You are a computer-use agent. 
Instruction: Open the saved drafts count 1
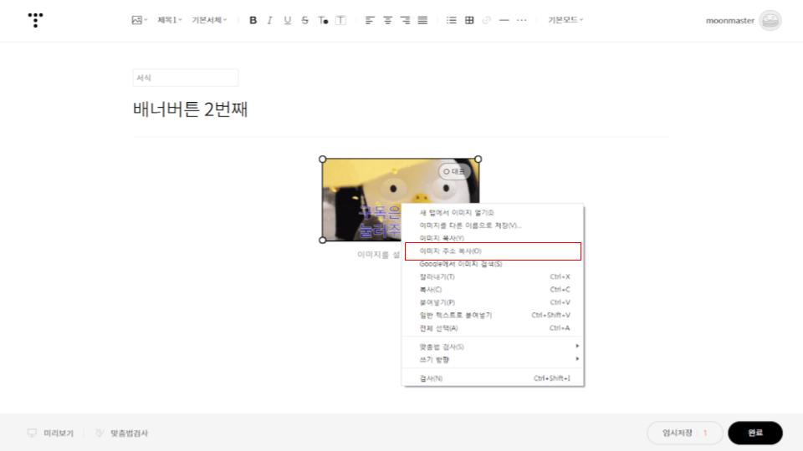705,433
